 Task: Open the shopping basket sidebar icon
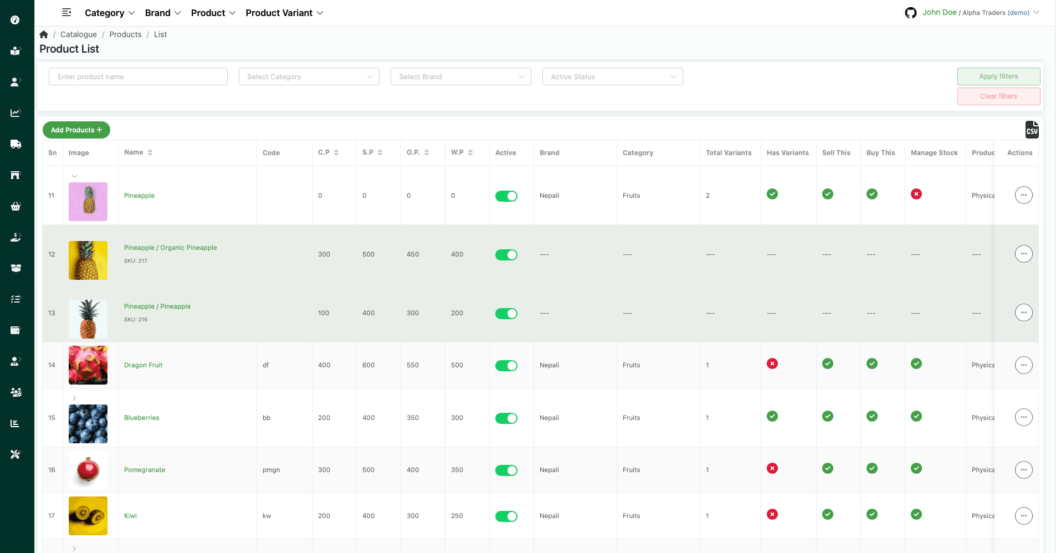coord(16,206)
